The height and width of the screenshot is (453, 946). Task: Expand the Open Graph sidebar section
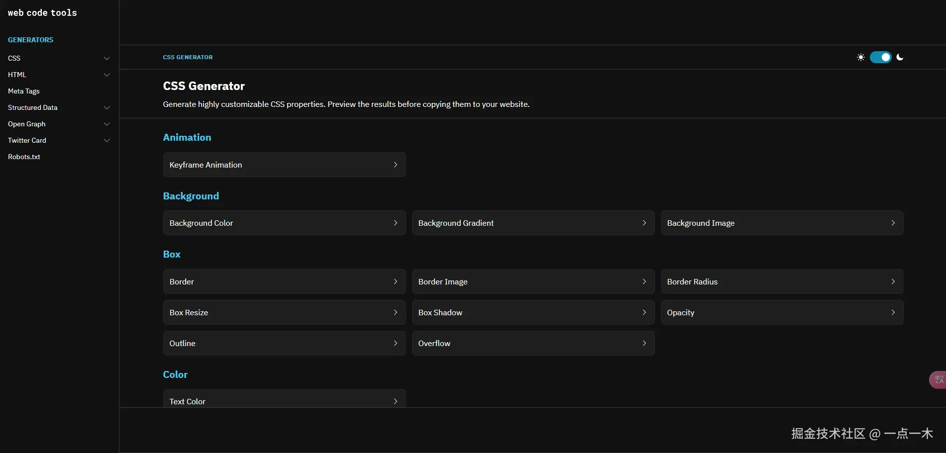pyautogui.click(x=106, y=124)
